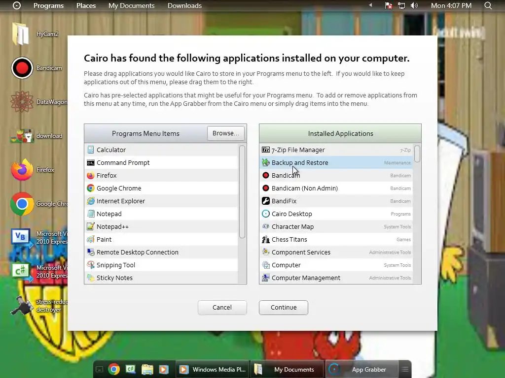Select Character Map in Installed Applications
Image resolution: width=505 pixels, height=378 pixels.
click(336, 227)
